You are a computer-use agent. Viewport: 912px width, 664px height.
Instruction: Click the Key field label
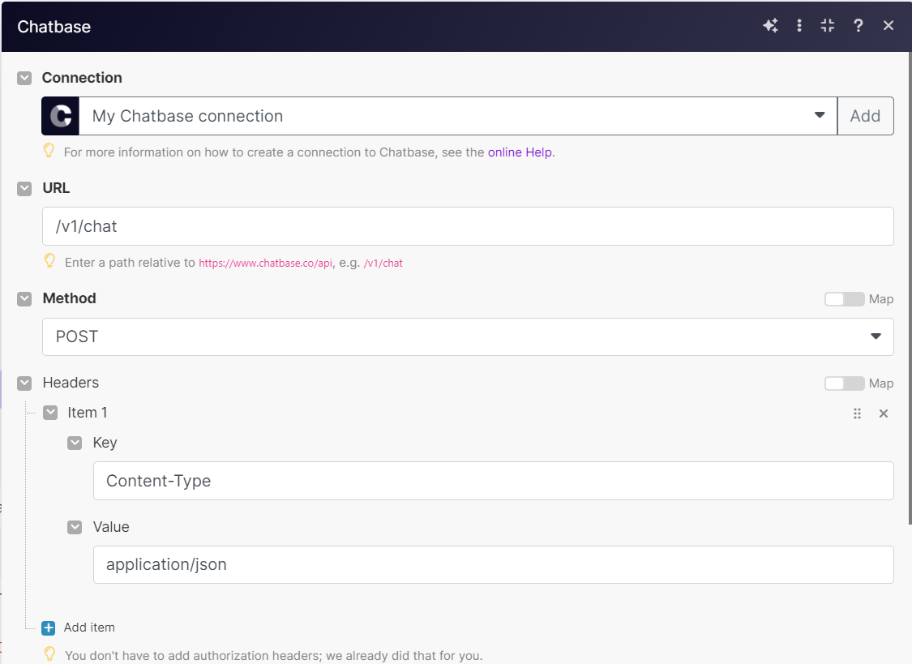pyautogui.click(x=105, y=443)
